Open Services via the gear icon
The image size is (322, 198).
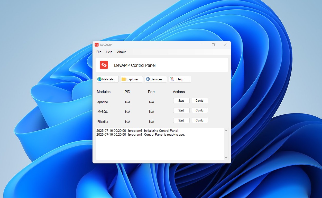(148, 79)
